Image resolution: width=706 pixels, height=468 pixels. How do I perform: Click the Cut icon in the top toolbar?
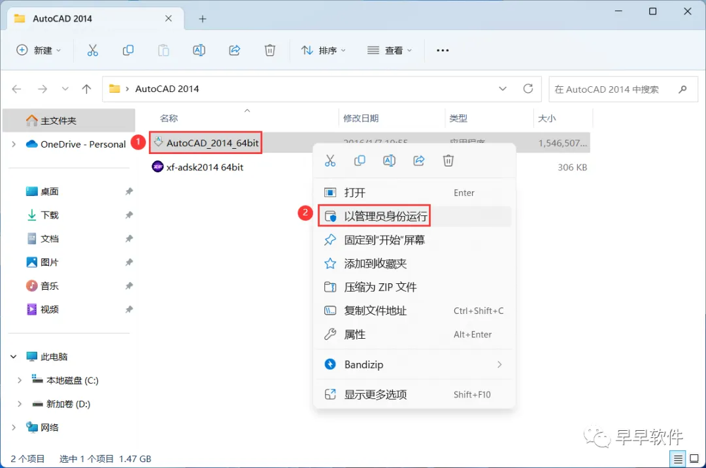(92, 50)
